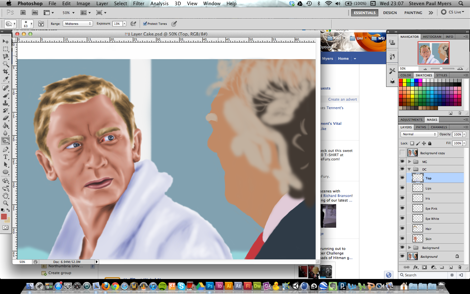Switch to the Channels tab
470x294 pixels.
(x=439, y=127)
